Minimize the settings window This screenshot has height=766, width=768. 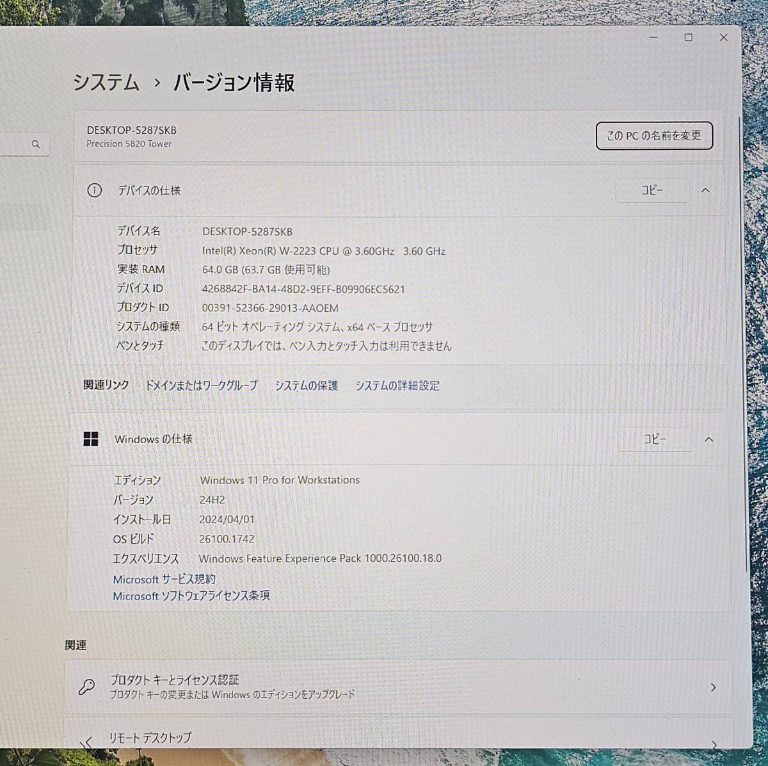coord(653,37)
